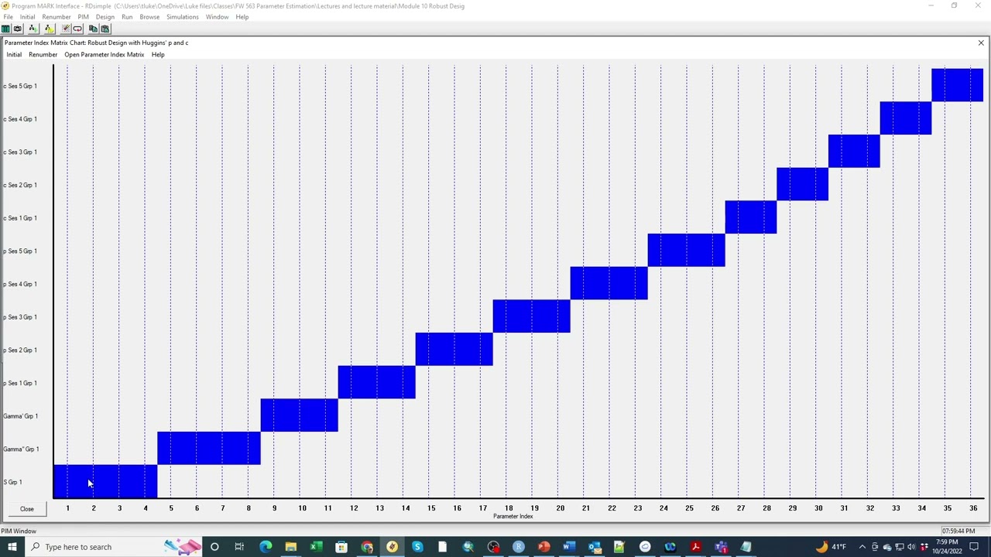Open the Browse menu
The height and width of the screenshot is (557, 991).
pyautogui.click(x=149, y=17)
